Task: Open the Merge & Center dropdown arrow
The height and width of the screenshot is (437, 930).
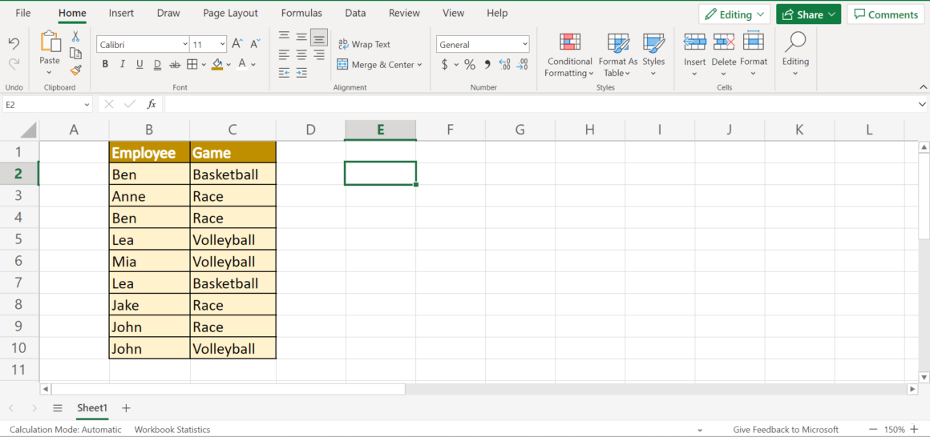Action: coord(419,65)
